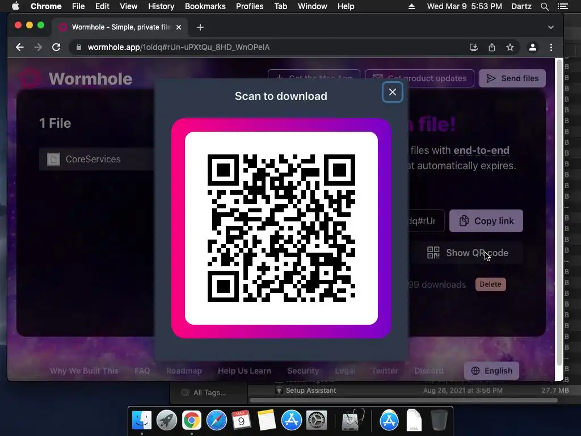Open the Discord footer link
The width and height of the screenshot is (581, 436).
[x=429, y=371]
